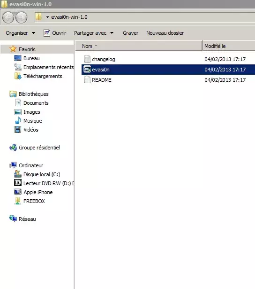Open the Documents library
Viewport: 255px width, 289px height.
[x=36, y=103]
